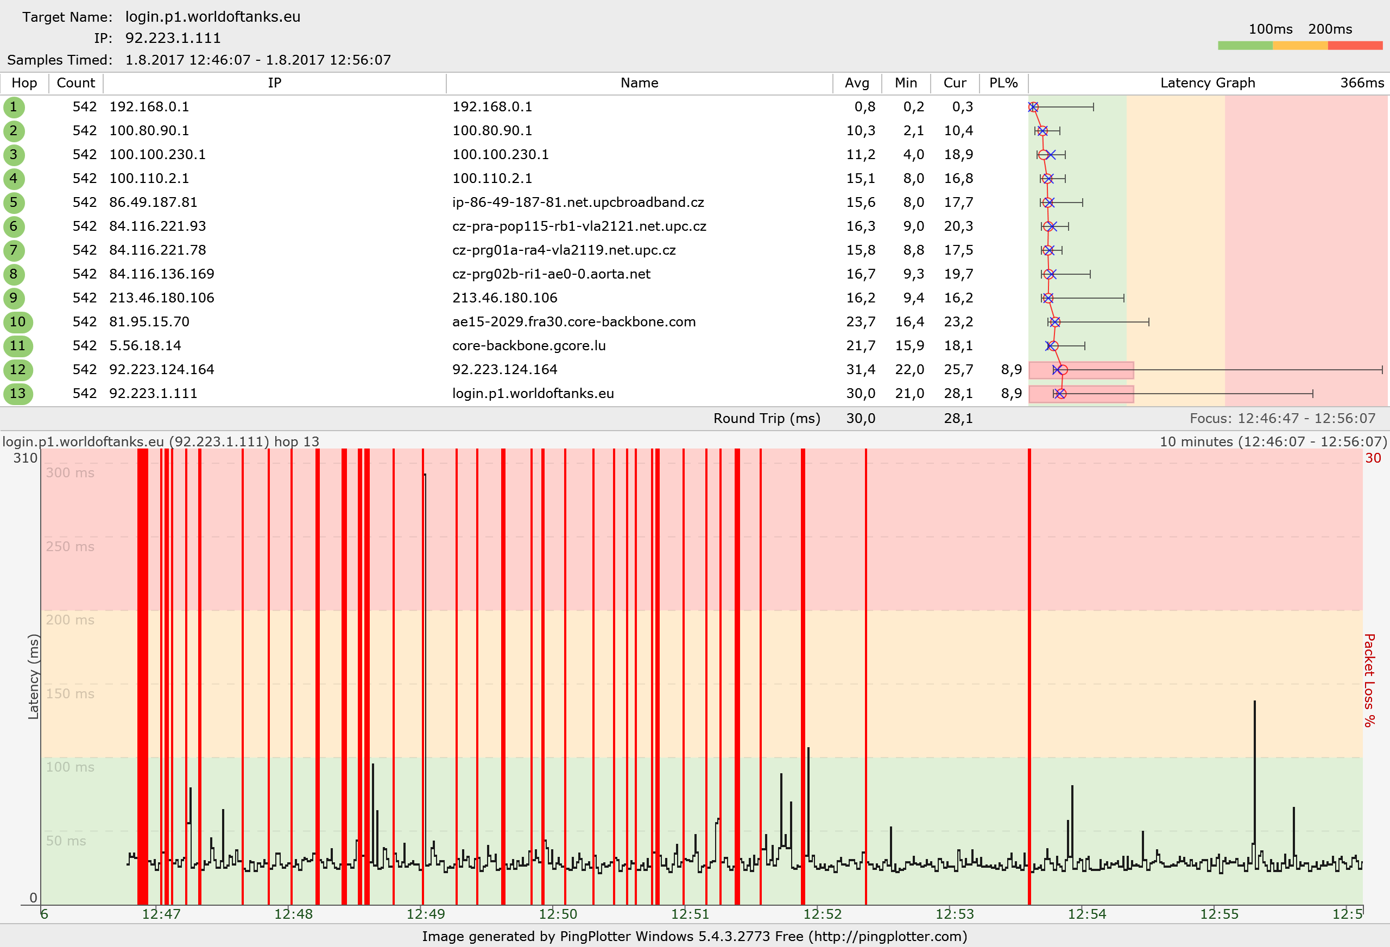Click the hop 3 green circle icon

coord(14,155)
